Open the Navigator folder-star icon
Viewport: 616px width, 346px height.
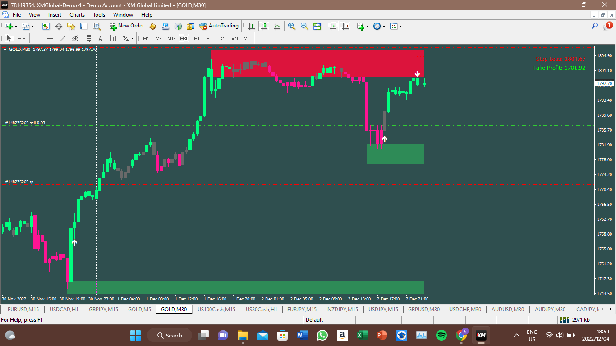[x=71, y=26]
